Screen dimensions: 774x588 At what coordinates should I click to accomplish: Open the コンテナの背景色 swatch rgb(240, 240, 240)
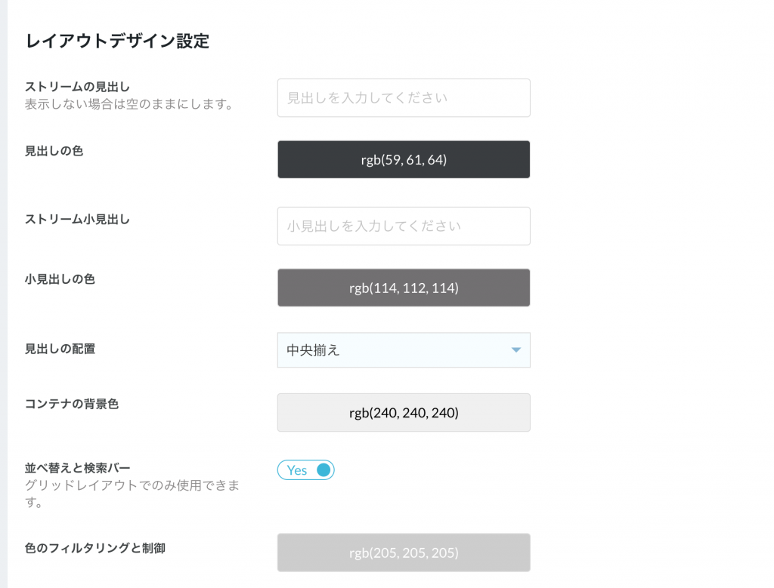click(404, 413)
